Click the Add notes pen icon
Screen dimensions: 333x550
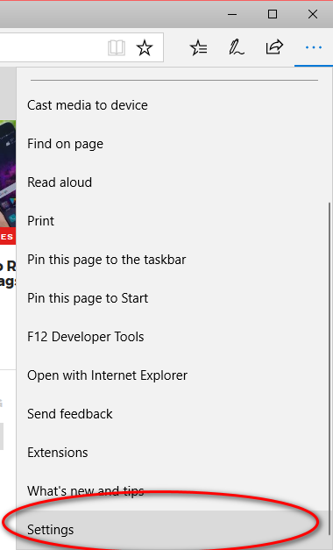tap(237, 47)
